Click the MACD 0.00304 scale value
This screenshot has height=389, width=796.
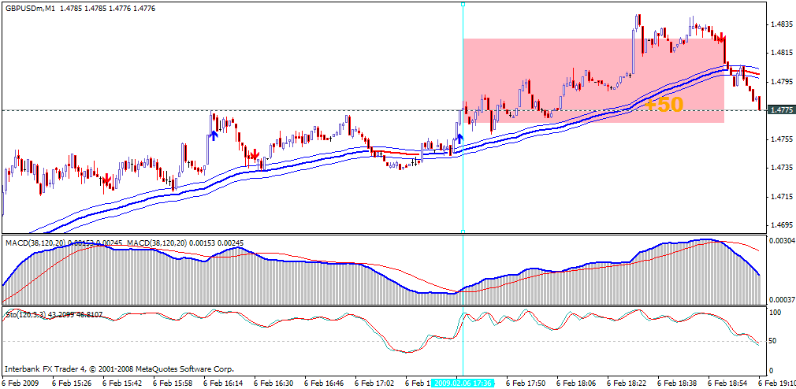(781, 240)
